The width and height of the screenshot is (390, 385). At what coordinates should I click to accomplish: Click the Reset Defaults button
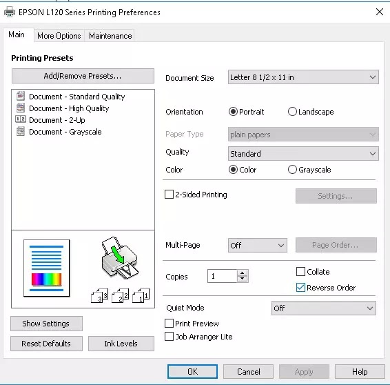tap(46, 344)
